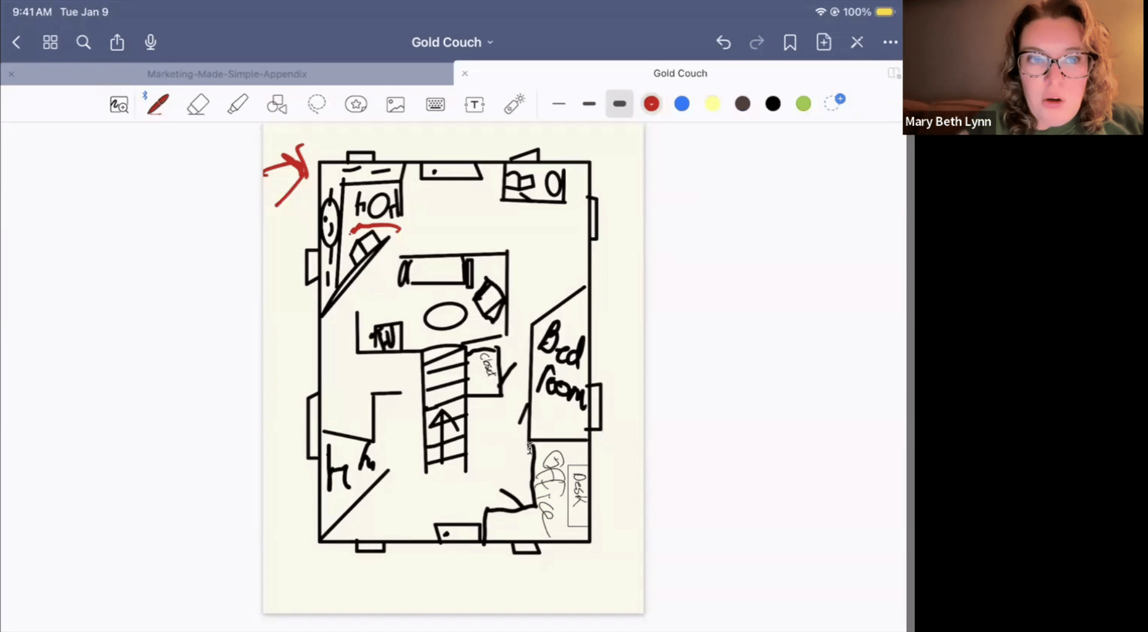The height and width of the screenshot is (632, 1148).
Task: Select the text box tool
Action: (x=474, y=105)
